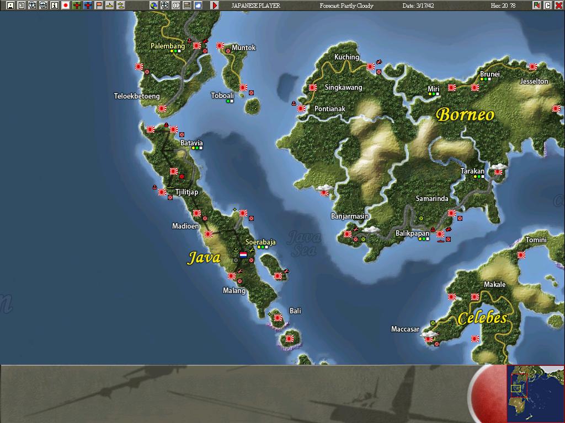
Task: Click the green enemy unit marker near Samarinda
Action: [421, 218]
